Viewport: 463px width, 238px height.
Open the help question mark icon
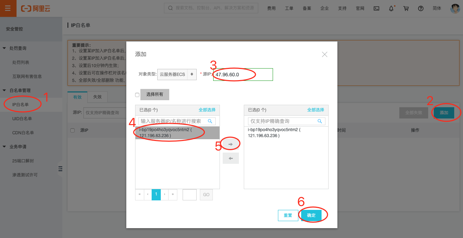[421, 8]
